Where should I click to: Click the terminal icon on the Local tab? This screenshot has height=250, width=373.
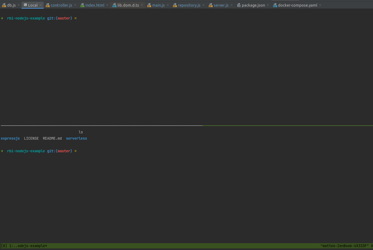(x=25, y=5)
